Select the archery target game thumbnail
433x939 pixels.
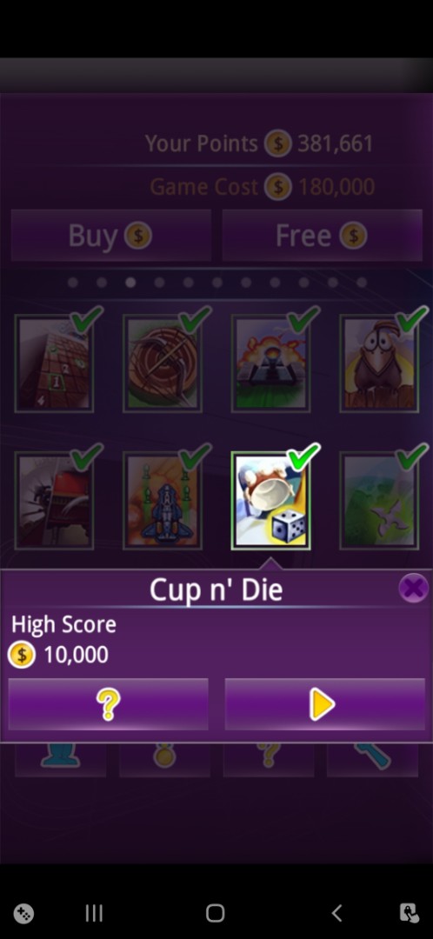coord(163,363)
